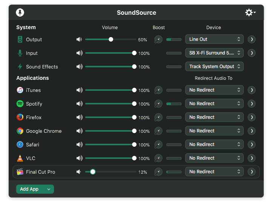Mute Google Chrome audio
This screenshot has width=272, height=202.
(79, 131)
